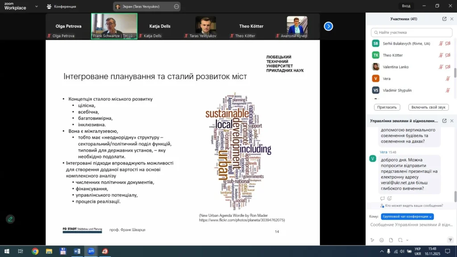Click the Пригласить button

pyautogui.click(x=387, y=108)
